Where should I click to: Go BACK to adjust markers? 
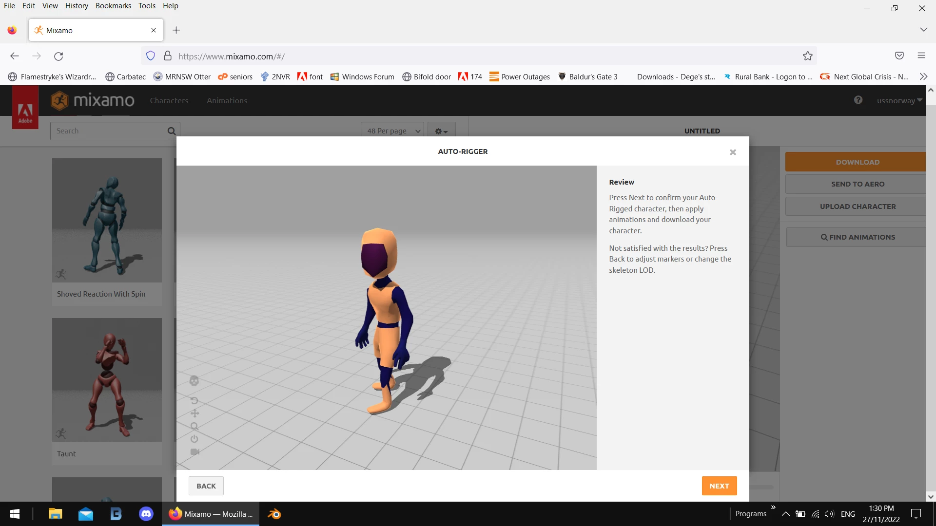click(x=206, y=486)
